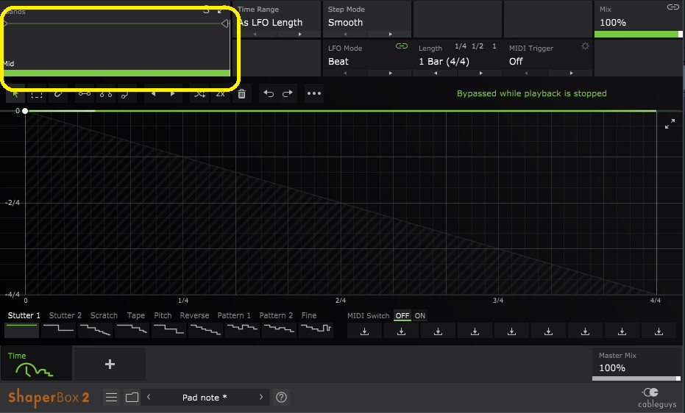Step LFO Mode to next option
Image resolution: width=685 pixels, height=413 pixels.
[390, 73]
